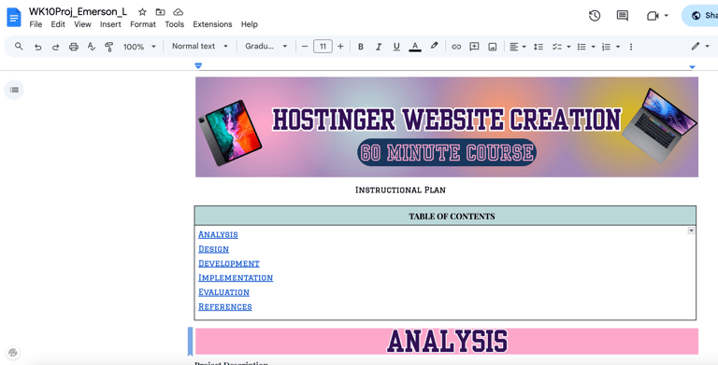This screenshot has width=718, height=365.
Task: Open the Tools menu
Action: [x=175, y=24]
